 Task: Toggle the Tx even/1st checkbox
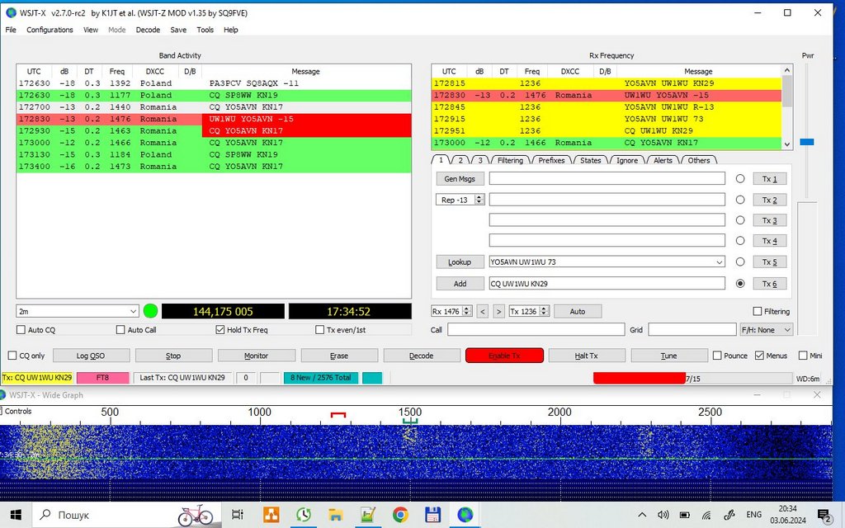(x=319, y=330)
